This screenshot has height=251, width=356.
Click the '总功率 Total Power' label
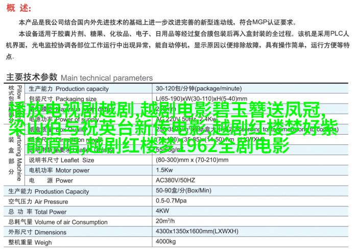[x=37, y=212]
